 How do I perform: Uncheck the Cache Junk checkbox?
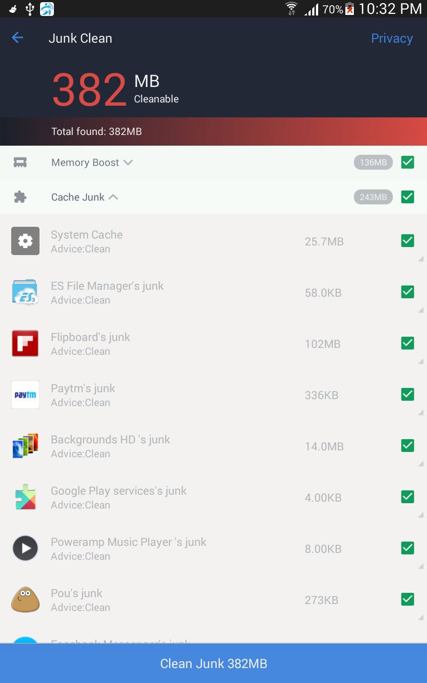point(408,197)
